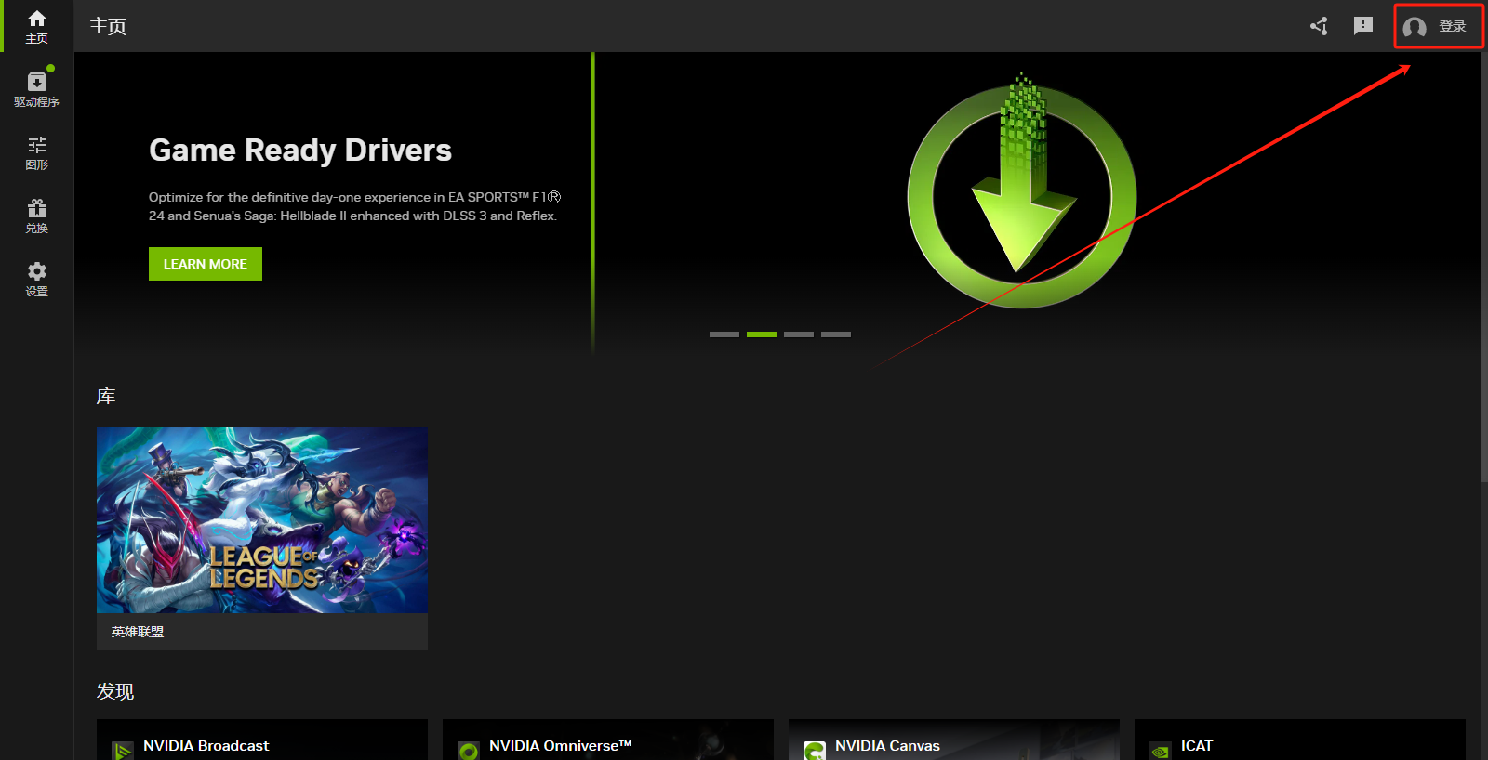Open the NVIDIA Canvas card
The image size is (1488, 760).
pos(954,740)
